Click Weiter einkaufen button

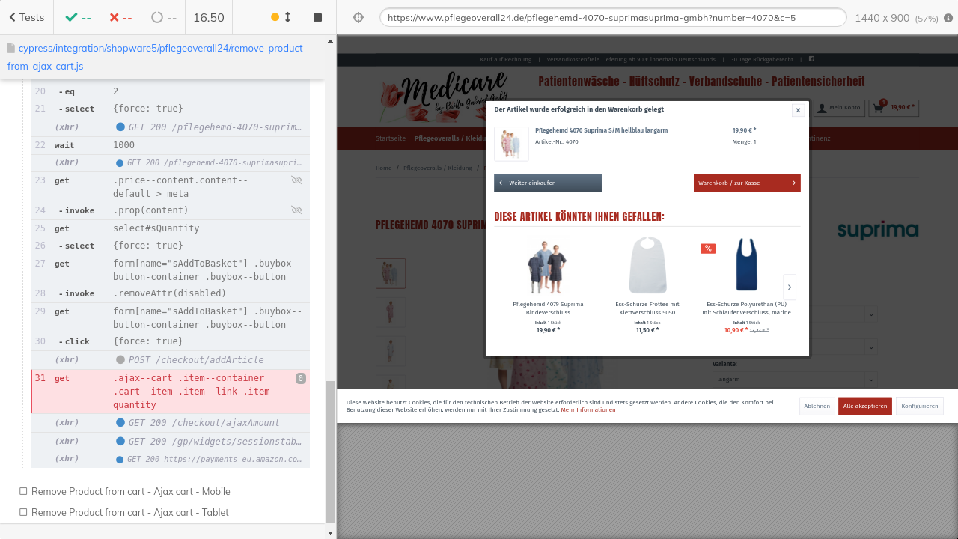(547, 183)
